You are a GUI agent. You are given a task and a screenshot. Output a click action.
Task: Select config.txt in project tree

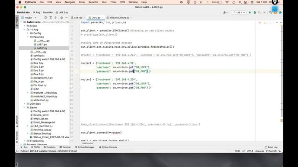coord(39,56)
